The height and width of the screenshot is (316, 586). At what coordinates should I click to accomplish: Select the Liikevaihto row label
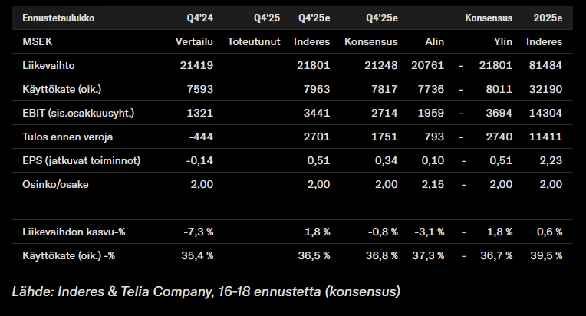[x=48, y=66]
